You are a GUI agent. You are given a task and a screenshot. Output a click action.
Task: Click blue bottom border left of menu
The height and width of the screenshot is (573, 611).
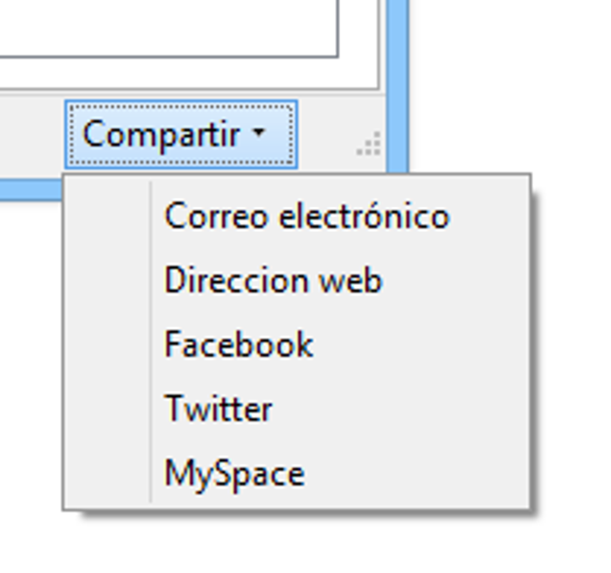coord(30,190)
